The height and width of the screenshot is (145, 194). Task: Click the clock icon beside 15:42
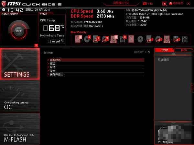4,10
